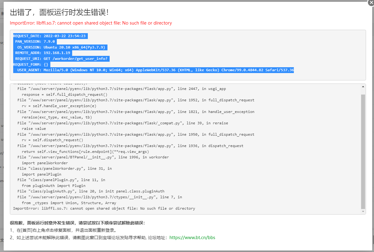Click the "raise value" traceback line
Viewport: 374px width, 252px height.
coord(34,129)
